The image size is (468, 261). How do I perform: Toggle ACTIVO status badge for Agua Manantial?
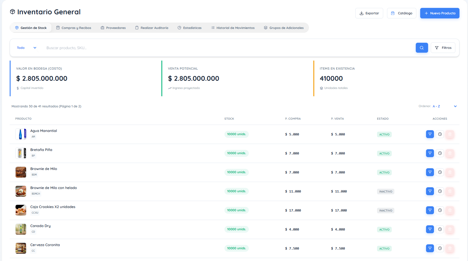384,135
